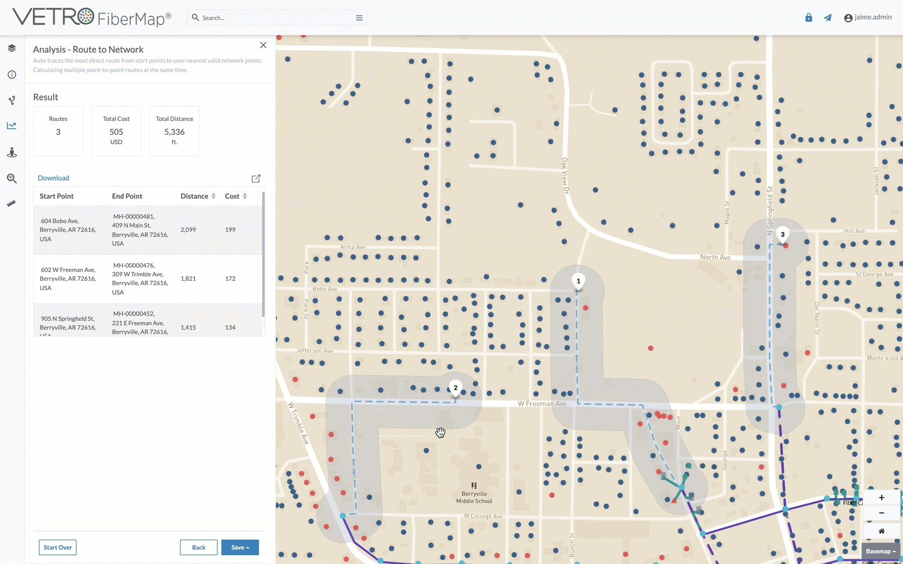The width and height of the screenshot is (903, 564).
Task: Select the Analysis chart tool
Action: pos(11,125)
